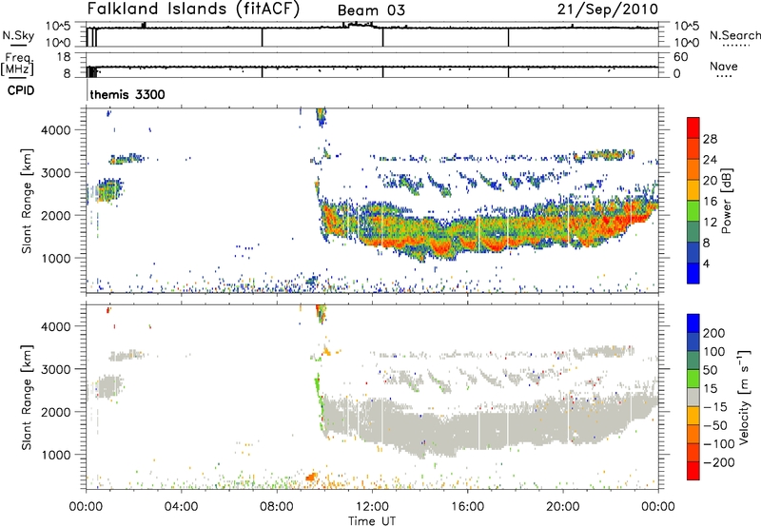The height and width of the screenshot is (527, 761).
Task: Click the 'CPID' label
Action: pyautogui.click(x=21, y=90)
